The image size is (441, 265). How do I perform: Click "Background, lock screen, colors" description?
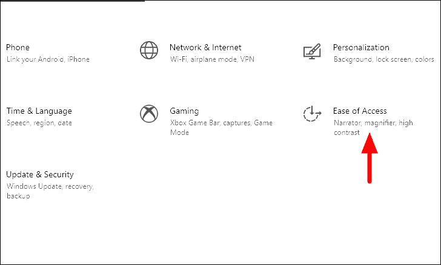(x=384, y=59)
